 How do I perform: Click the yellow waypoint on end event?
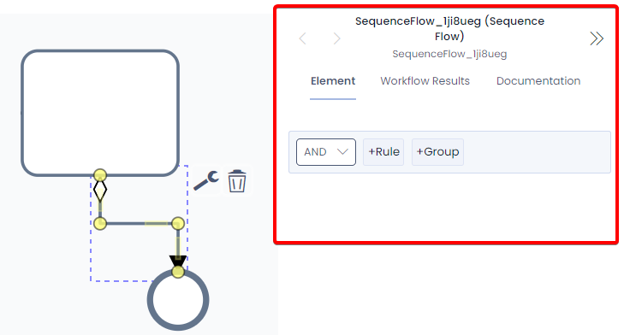pyautogui.click(x=178, y=272)
